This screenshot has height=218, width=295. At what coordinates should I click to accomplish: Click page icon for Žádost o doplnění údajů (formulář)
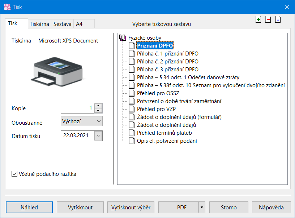(x=132, y=117)
